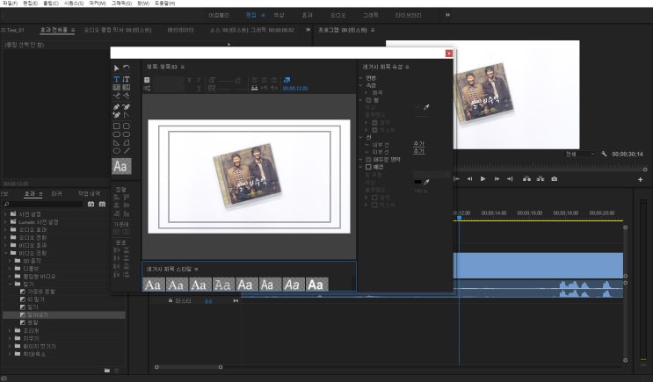Click the background color eyedropper
Viewport: 653px width, 382px height.
coord(426,182)
